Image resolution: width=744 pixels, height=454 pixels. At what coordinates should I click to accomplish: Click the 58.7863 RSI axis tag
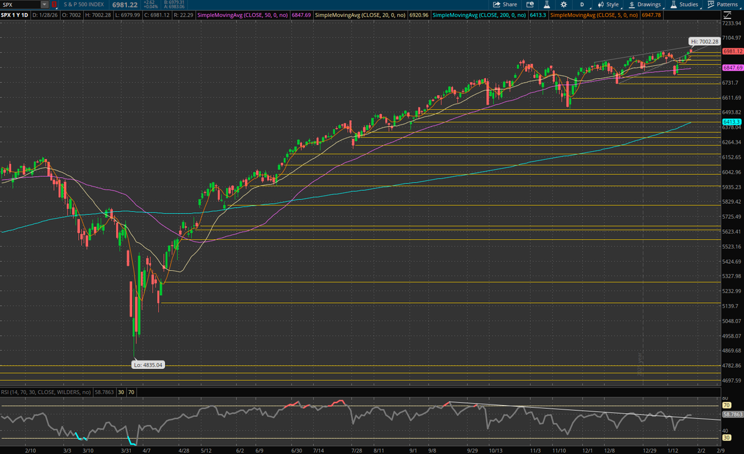tap(732, 413)
